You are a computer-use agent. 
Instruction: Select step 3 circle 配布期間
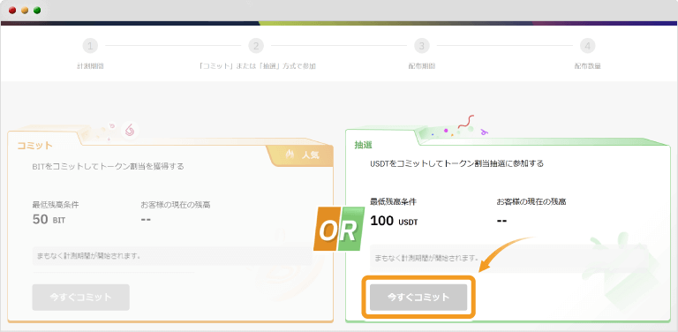[x=422, y=46]
